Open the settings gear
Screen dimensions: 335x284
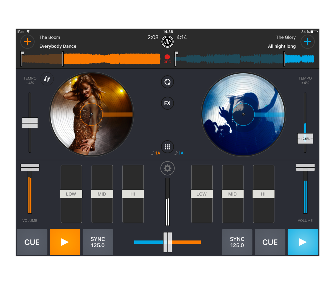(x=167, y=168)
